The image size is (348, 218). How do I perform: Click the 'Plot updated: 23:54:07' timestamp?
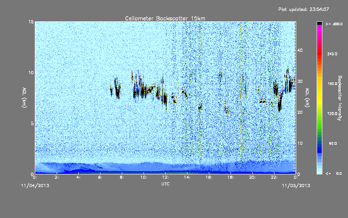coord(304,9)
